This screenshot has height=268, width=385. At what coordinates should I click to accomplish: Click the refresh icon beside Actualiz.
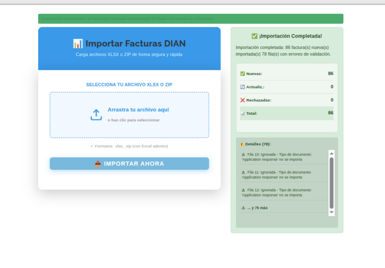242,87
